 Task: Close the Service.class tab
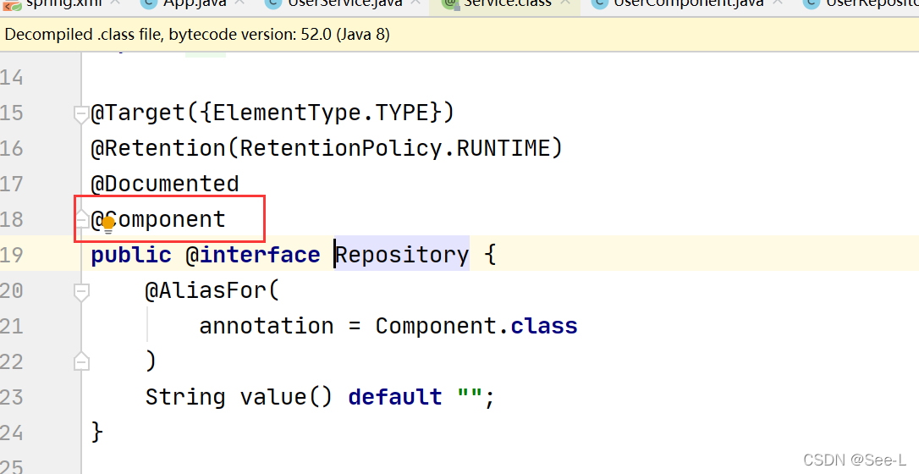(565, 3)
